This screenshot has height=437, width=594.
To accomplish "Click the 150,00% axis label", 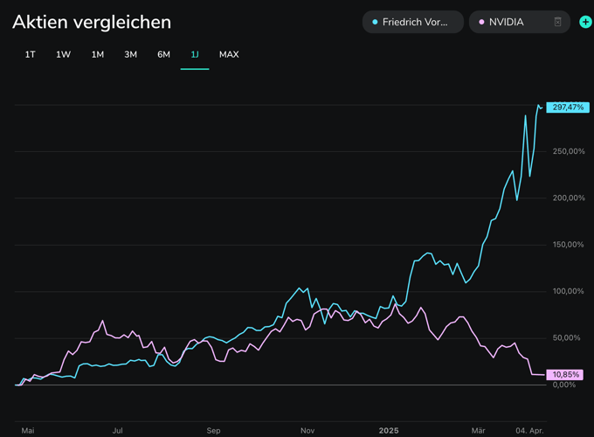I will [x=570, y=245].
